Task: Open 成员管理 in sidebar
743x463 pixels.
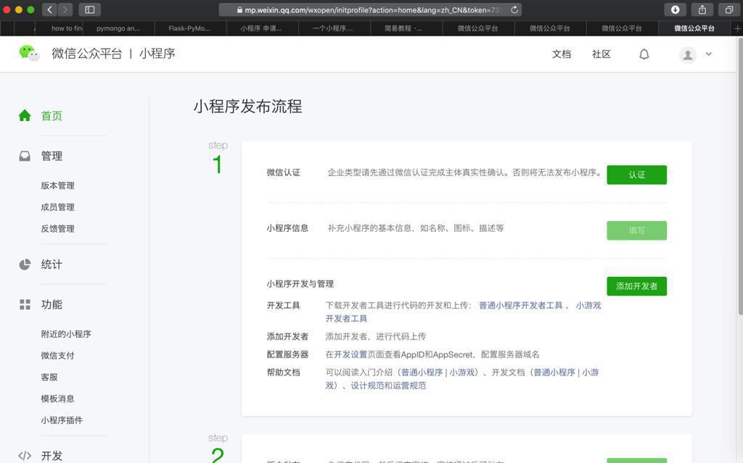Action: pos(57,207)
